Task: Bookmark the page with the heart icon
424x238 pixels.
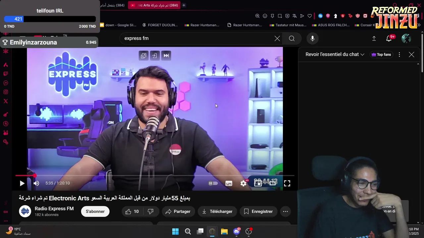Action: [x=310, y=16]
